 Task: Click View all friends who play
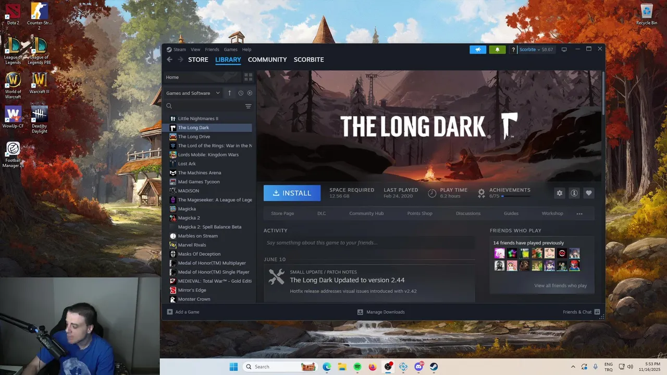tap(560, 285)
